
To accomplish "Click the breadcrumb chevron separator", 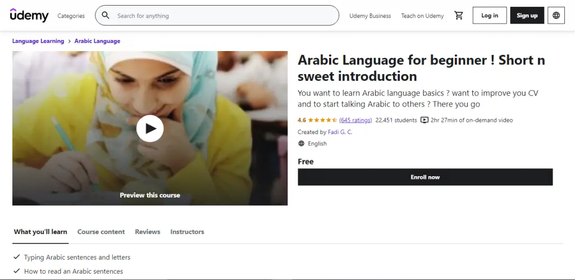I will click(69, 41).
